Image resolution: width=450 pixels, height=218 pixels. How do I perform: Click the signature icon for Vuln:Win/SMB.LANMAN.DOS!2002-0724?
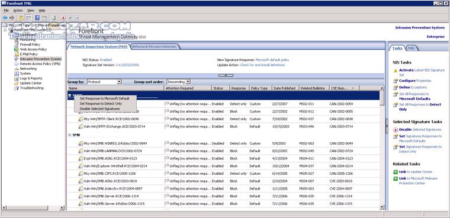coord(81,151)
